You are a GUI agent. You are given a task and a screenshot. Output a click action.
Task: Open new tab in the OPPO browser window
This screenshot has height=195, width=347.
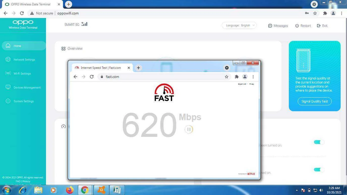68,4
